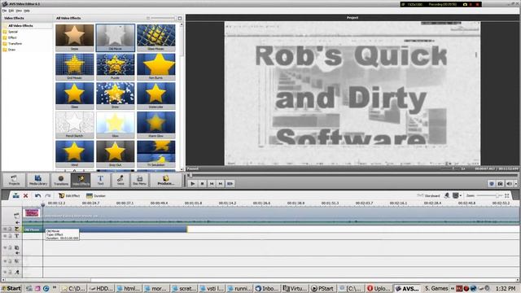Screen dimensions: 521x293
Task: Click the next frame button
Action: click(x=221, y=184)
